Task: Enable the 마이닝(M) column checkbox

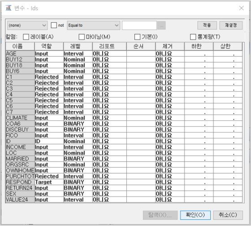Action: pyautogui.click(x=82, y=37)
